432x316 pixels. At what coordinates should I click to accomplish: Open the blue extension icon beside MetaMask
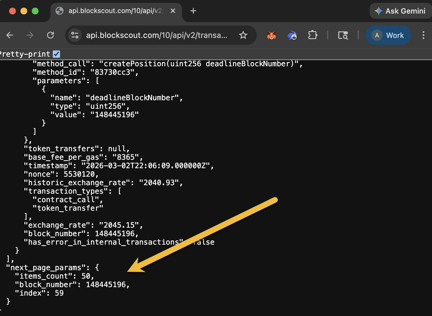[x=292, y=35]
